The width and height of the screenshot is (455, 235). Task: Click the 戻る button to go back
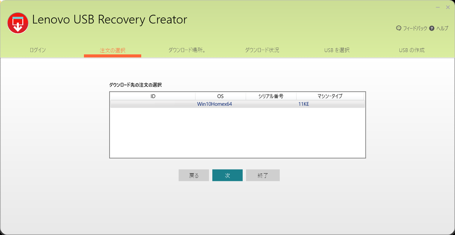[193, 175]
